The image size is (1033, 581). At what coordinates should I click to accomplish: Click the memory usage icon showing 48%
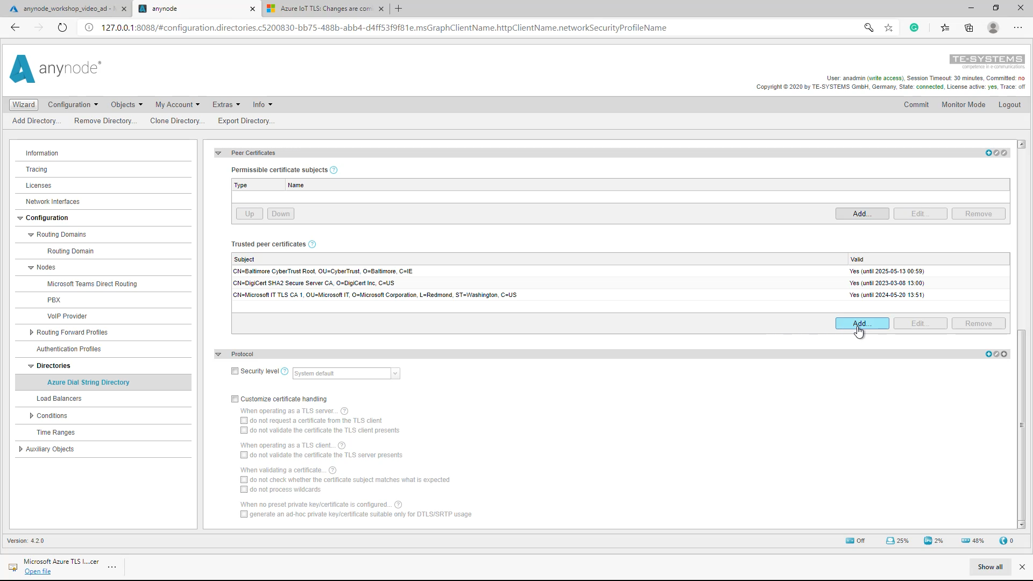pyautogui.click(x=966, y=541)
